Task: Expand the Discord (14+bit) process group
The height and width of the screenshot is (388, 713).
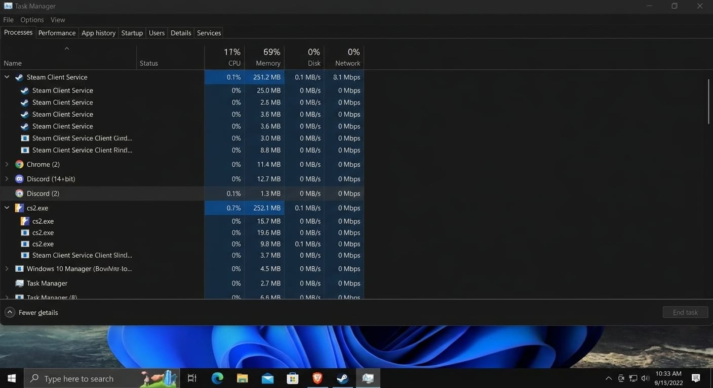Action: click(x=7, y=179)
